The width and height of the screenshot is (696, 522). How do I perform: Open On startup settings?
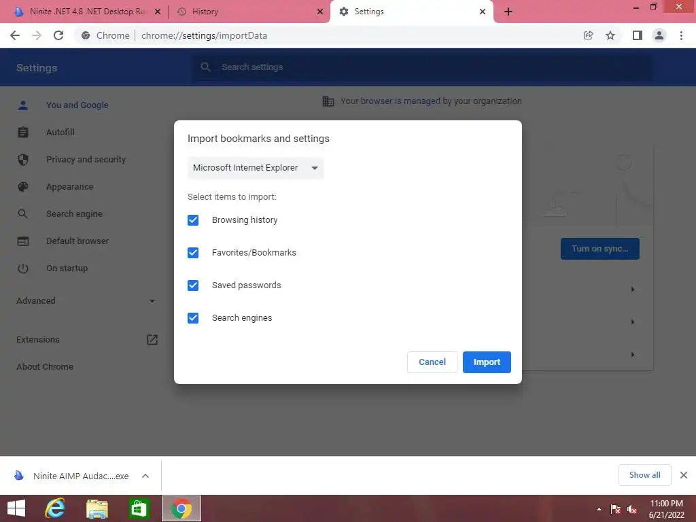coord(67,268)
